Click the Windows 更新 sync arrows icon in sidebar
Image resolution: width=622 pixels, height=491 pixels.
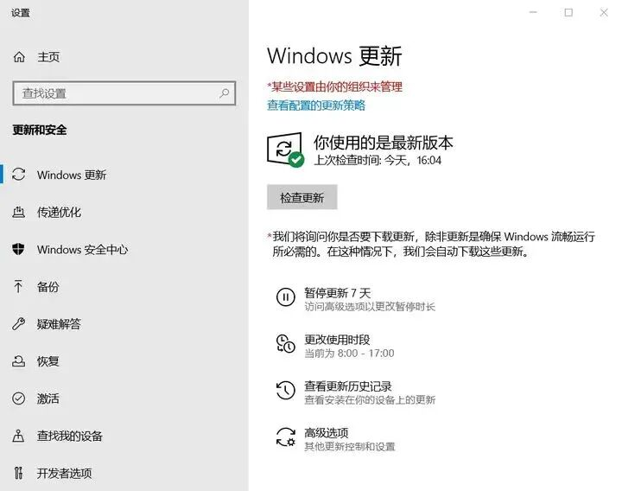point(19,175)
